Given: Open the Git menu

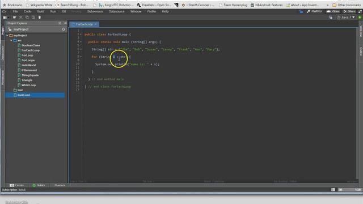Looking at the screenshot, I should pyautogui.click(x=64, y=11).
